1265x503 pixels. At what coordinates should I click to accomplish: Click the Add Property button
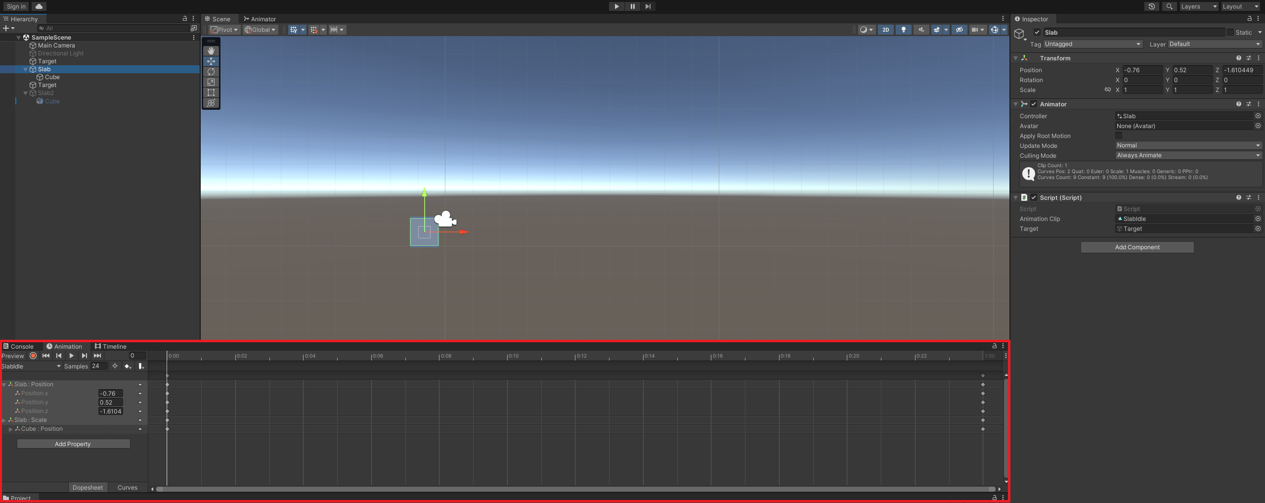pyautogui.click(x=73, y=444)
